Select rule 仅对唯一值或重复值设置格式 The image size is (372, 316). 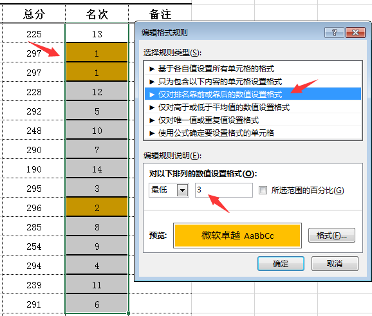click(x=253, y=120)
